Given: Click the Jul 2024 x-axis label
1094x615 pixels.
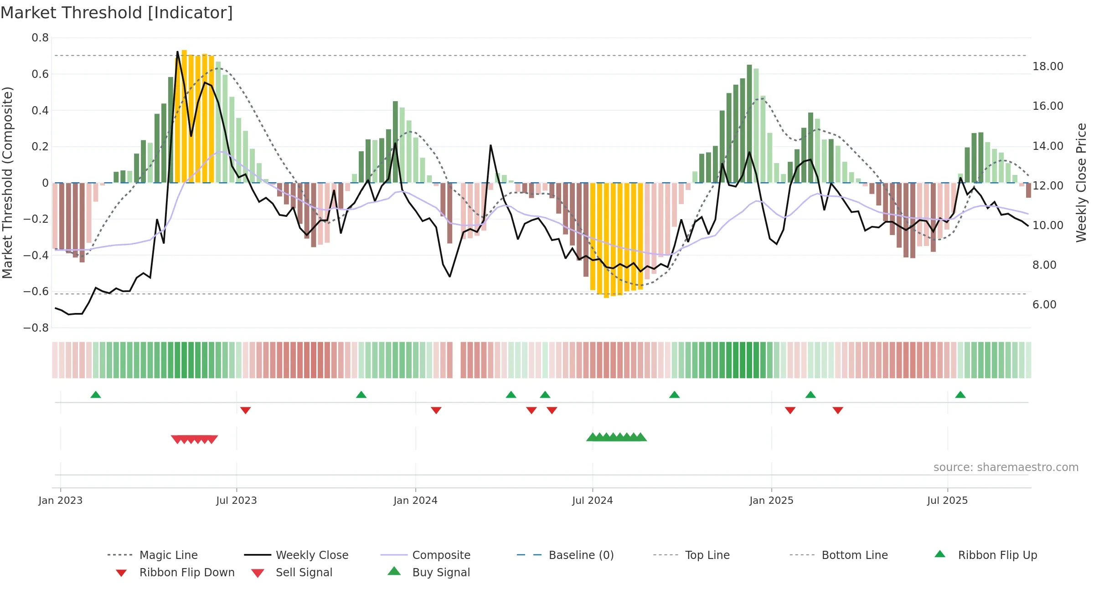Looking at the screenshot, I should pos(593,501).
